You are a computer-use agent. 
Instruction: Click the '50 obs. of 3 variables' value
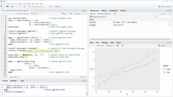click(125, 22)
